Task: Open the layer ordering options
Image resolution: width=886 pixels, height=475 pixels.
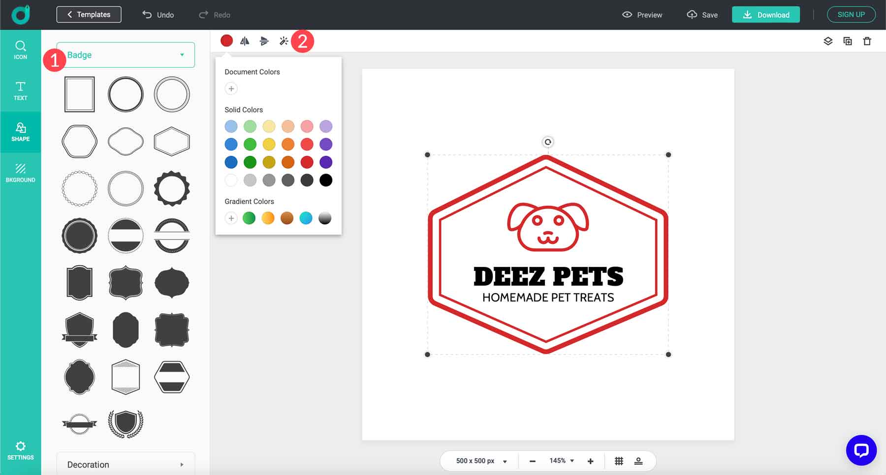Action: pos(828,41)
